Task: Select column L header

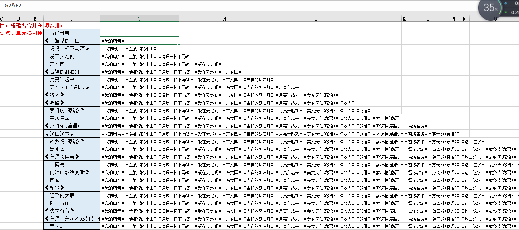Action: (x=428, y=19)
